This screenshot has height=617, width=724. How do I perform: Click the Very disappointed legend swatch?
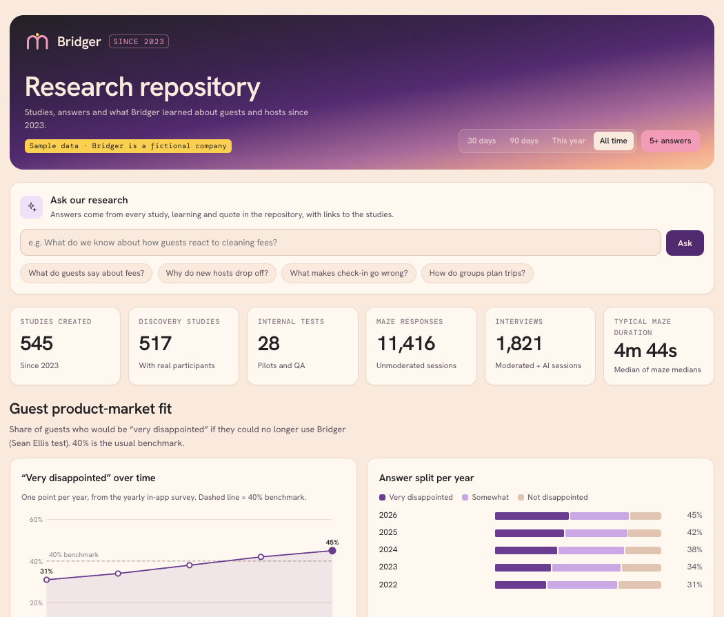(382, 498)
